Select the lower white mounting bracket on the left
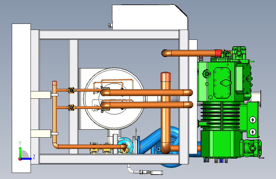Screen dimensions: 276x179 pyautogui.click(x=41, y=133)
